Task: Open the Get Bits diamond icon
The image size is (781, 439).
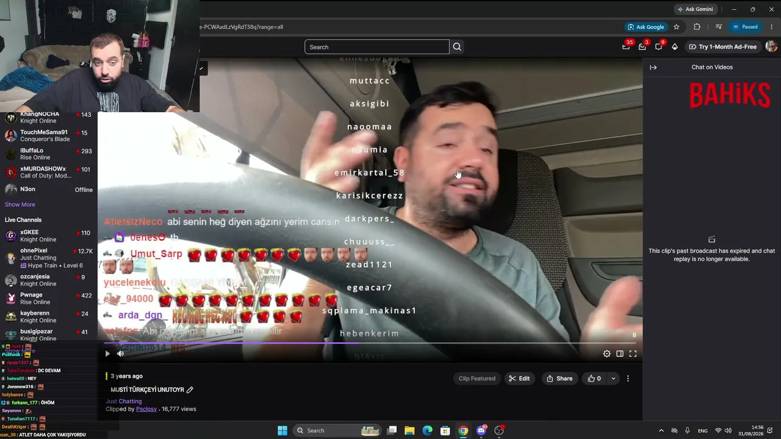Action: [675, 46]
